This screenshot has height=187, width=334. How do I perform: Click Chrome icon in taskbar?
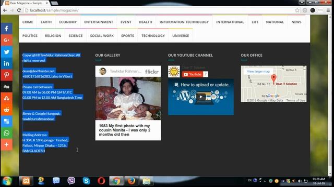pyautogui.click(x=116, y=181)
